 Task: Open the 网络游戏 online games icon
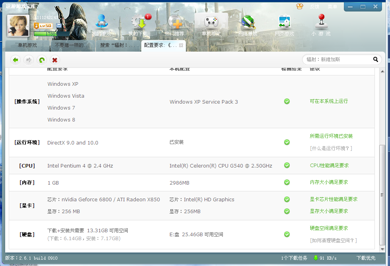point(248,22)
